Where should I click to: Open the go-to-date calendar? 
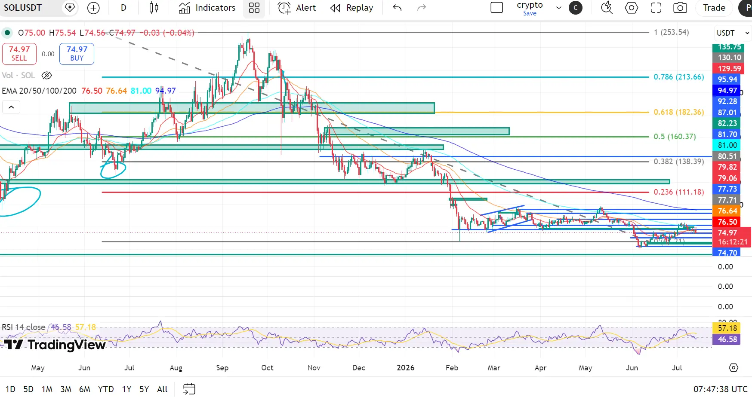pos(189,389)
